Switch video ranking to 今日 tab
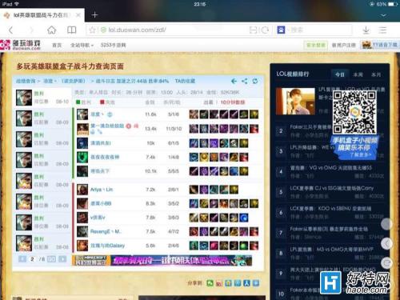 click(x=340, y=74)
